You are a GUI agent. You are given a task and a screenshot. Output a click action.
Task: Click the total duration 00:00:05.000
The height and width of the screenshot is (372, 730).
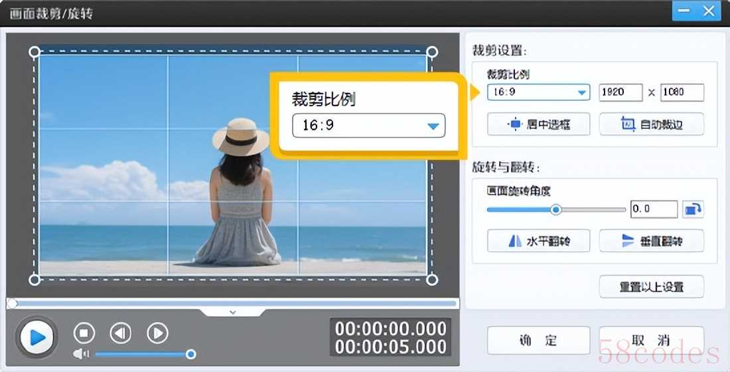coord(391,347)
